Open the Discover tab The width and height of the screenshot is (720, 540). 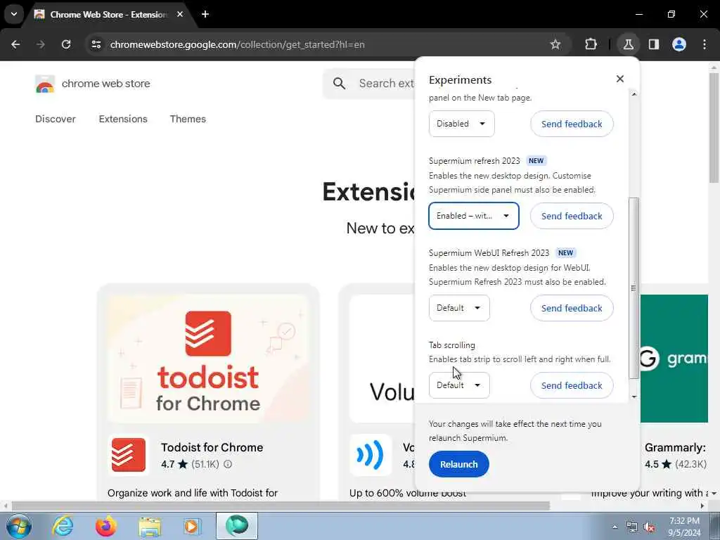pos(55,119)
